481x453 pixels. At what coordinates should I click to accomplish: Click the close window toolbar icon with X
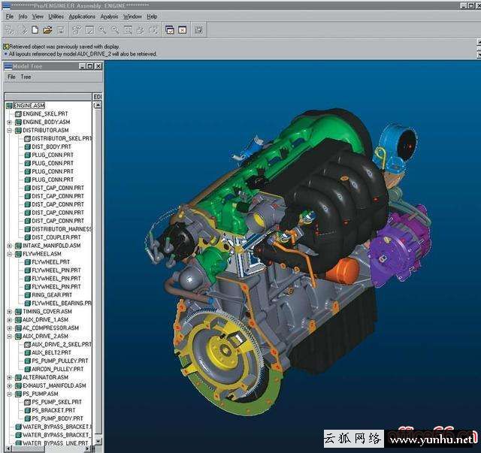[x=183, y=30]
